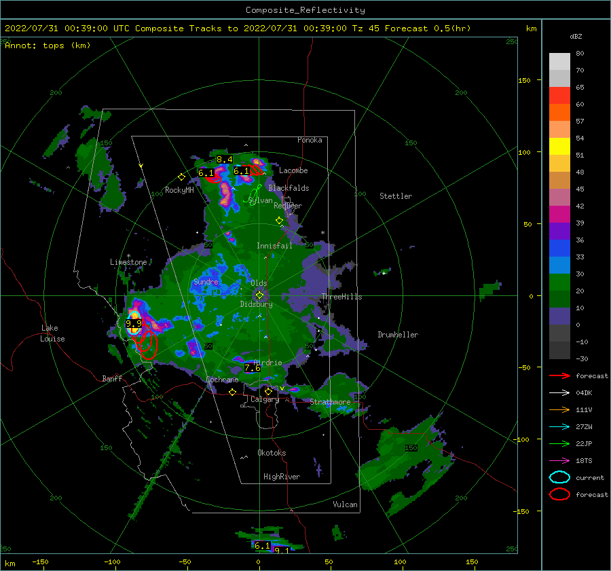Click the magenta 18TS arrow legend icon
The height and width of the screenshot is (571, 611).
pyautogui.click(x=559, y=461)
